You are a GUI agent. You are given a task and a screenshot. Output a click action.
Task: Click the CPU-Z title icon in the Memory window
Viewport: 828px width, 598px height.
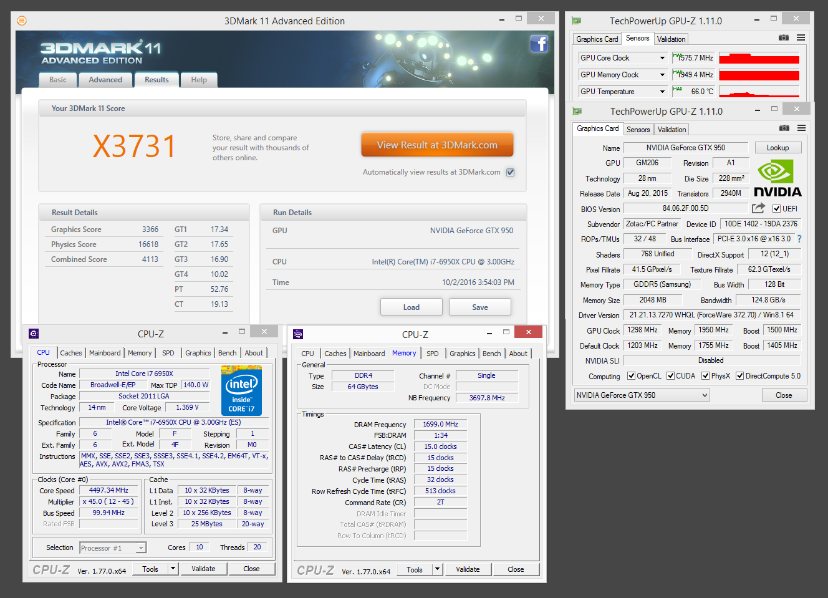pos(298,334)
